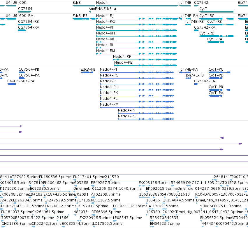Click the CG7564-PB protein label
Viewport: 248px width, 228px height.
tap(29, 69)
